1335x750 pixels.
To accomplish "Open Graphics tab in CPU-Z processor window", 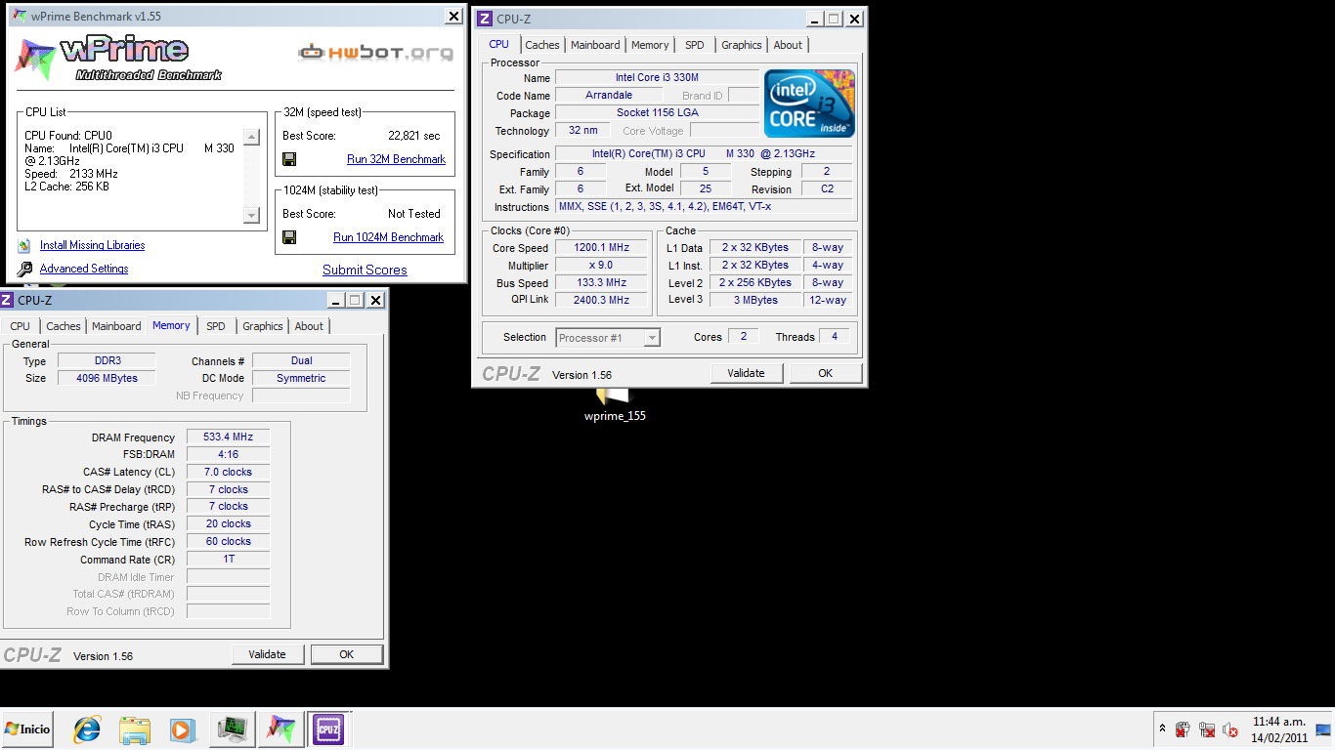I will [x=742, y=45].
